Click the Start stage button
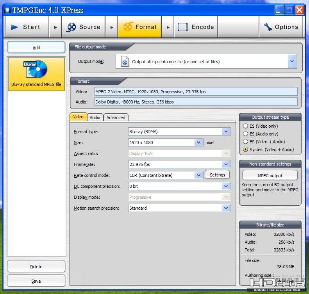The height and width of the screenshot is (294, 309). coord(26,27)
